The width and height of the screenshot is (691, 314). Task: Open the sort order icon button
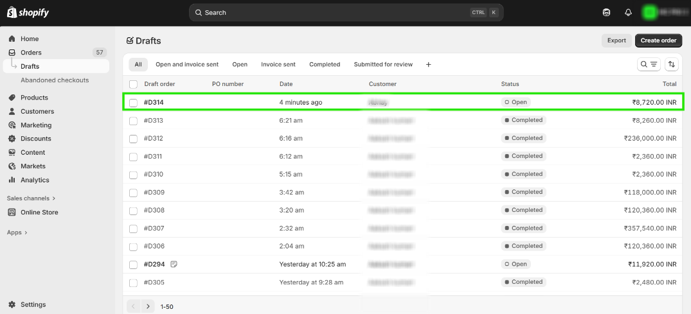pos(672,64)
